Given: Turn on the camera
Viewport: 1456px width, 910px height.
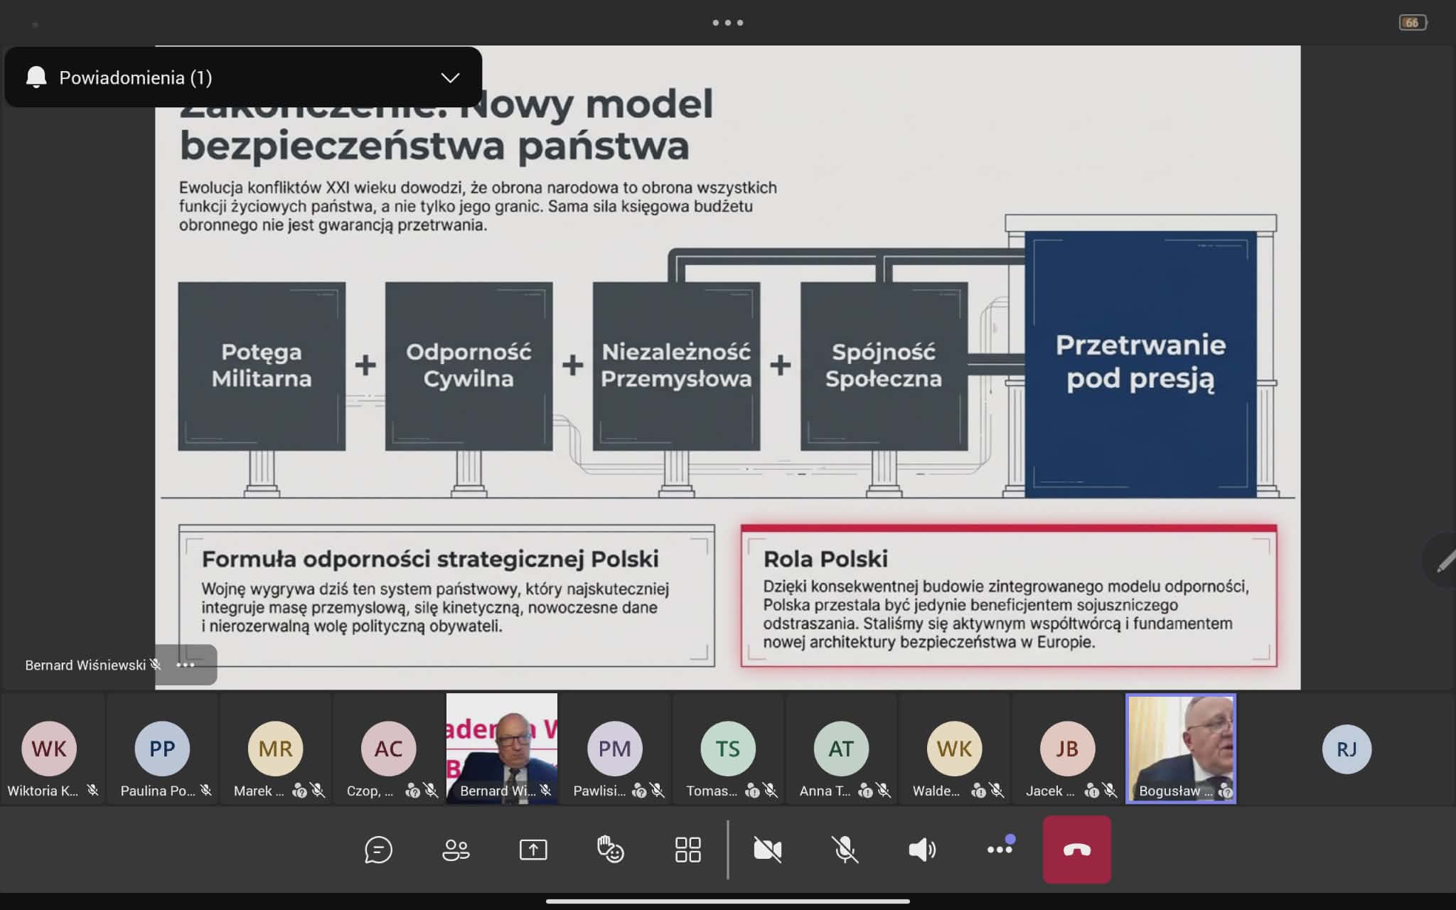Looking at the screenshot, I should [767, 850].
